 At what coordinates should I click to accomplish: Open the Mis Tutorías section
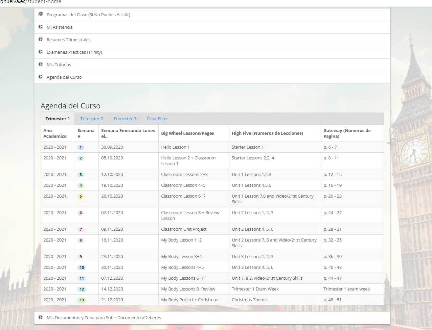pos(212,65)
